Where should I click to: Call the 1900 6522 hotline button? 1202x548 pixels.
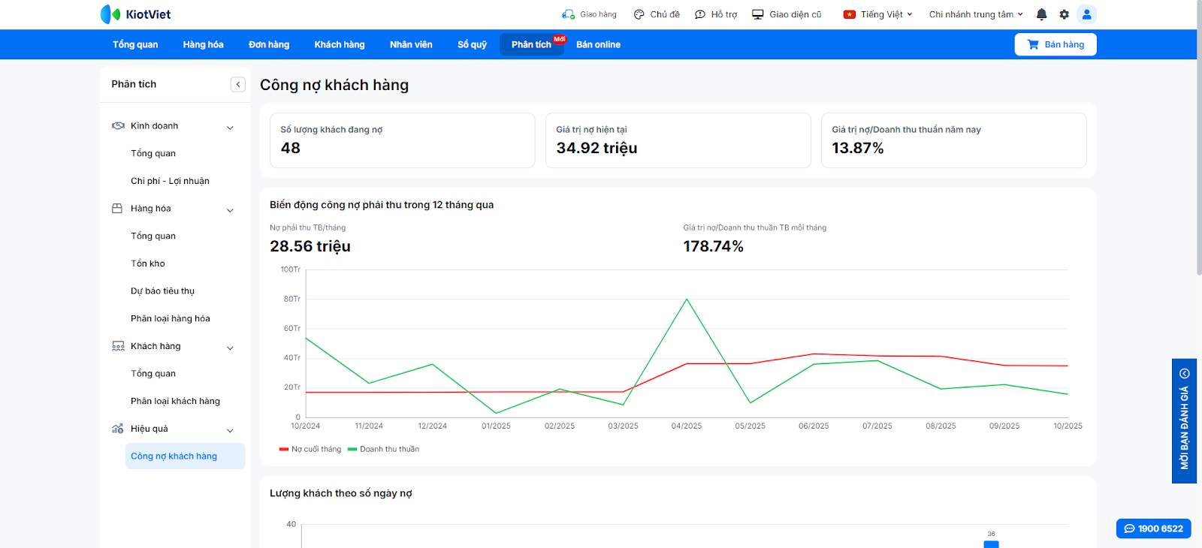pyautogui.click(x=1153, y=528)
